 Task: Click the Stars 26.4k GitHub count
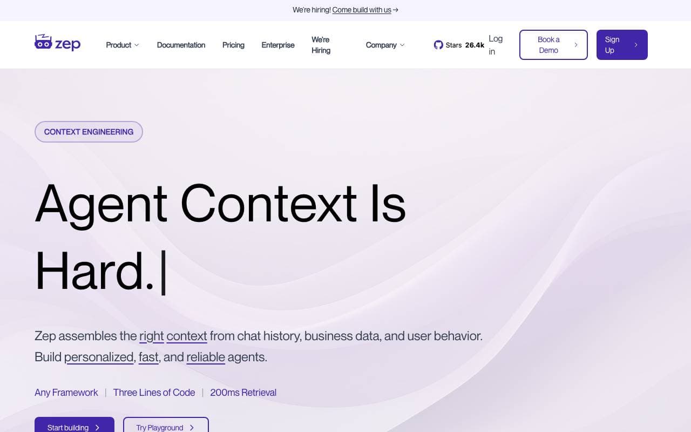(465, 45)
